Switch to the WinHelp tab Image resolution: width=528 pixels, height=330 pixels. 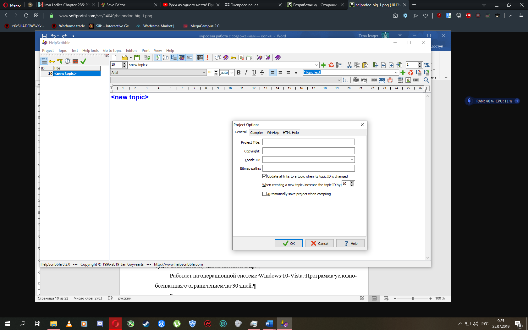pyautogui.click(x=273, y=133)
